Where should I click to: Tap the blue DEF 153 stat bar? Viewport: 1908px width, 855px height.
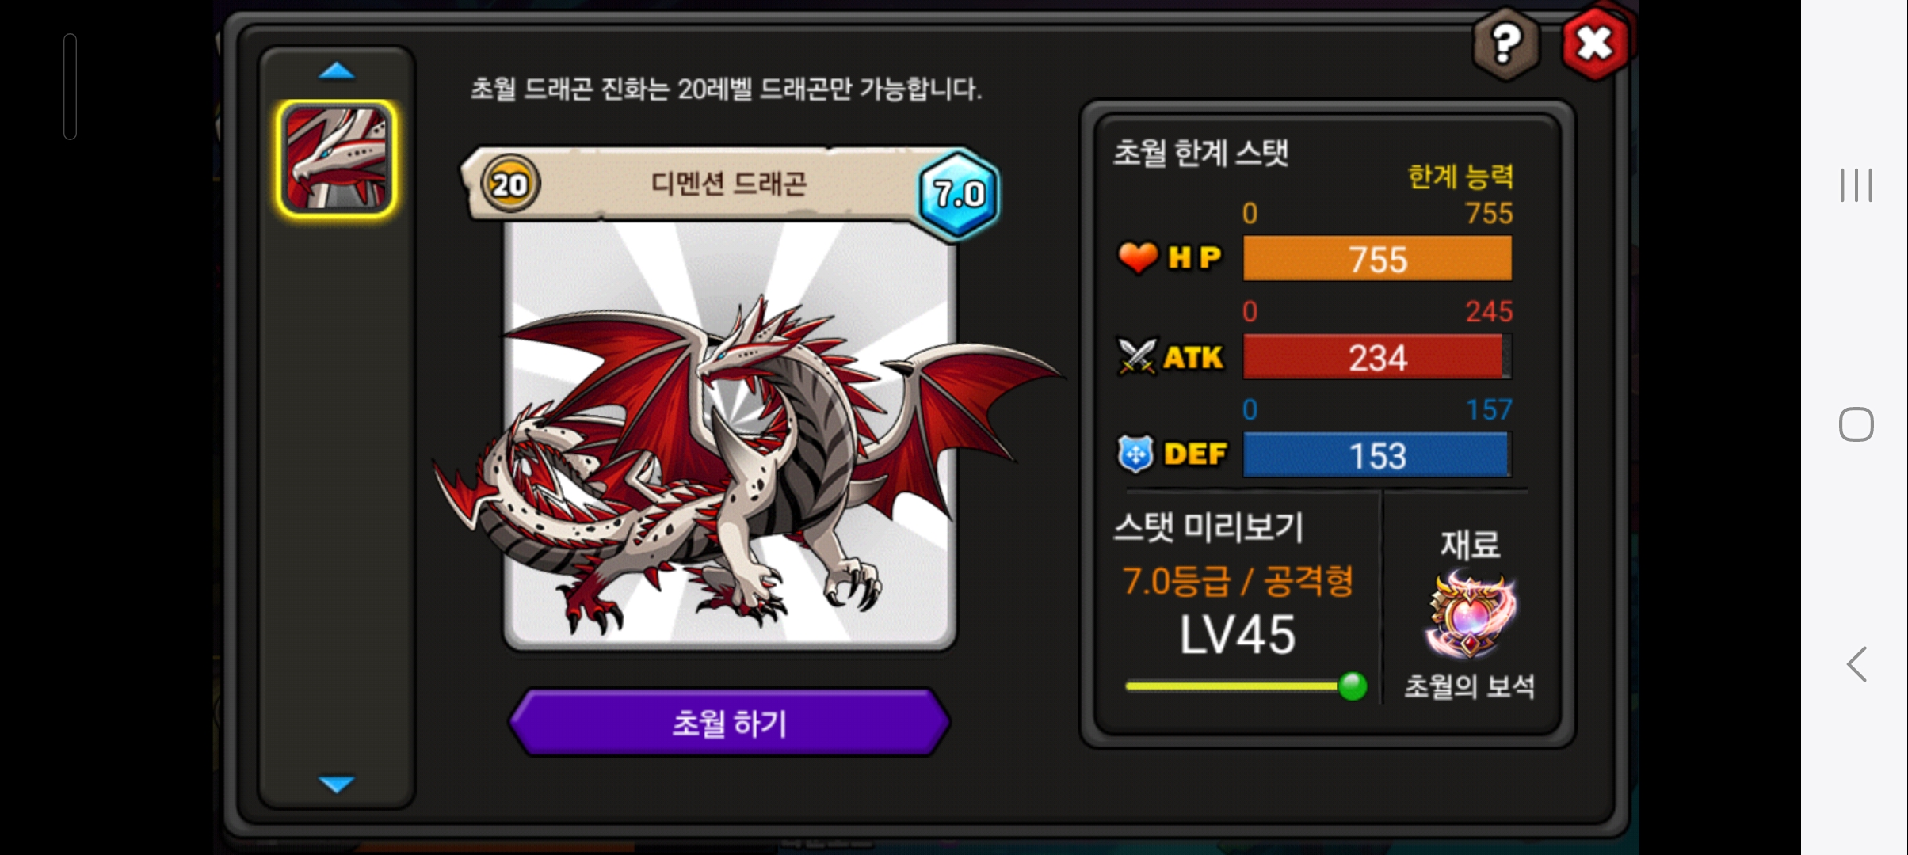pyautogui.click(x=1377, y=454)
